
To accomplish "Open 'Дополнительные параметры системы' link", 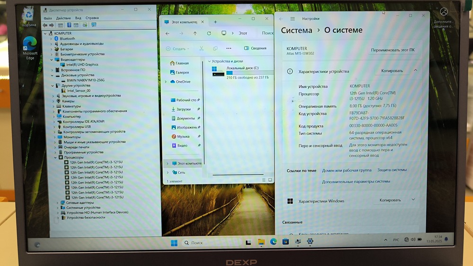I will coord(356,181).
